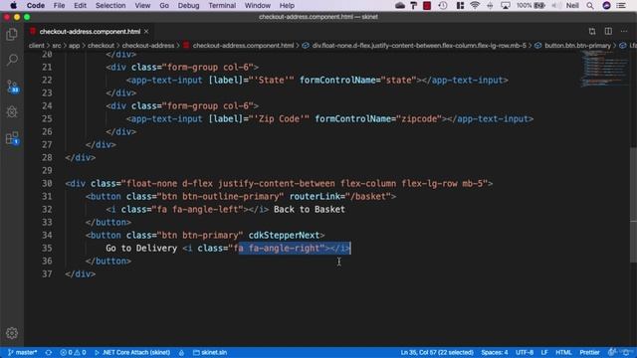Open the Source Control view
Screen dimensions: 637x358
[12, 87]
